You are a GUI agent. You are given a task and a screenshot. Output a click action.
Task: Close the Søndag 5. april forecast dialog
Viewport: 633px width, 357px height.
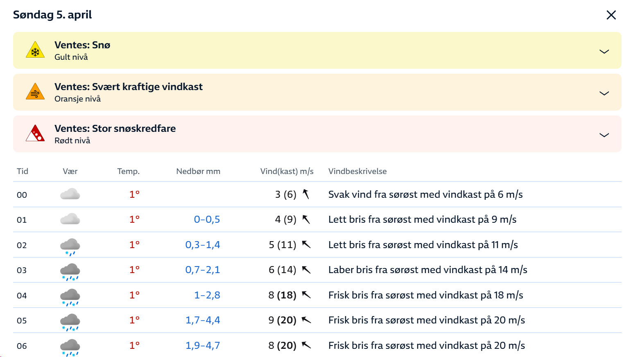click(611, 15)
